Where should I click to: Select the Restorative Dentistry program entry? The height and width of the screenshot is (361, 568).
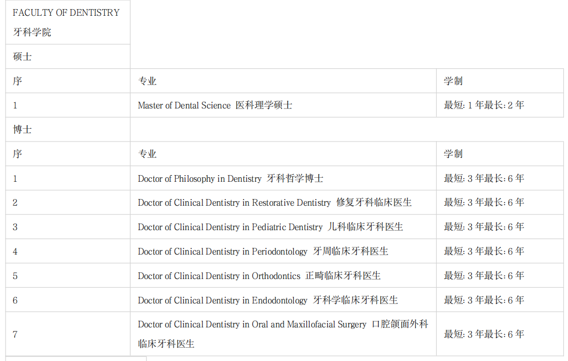pos(274,203)
